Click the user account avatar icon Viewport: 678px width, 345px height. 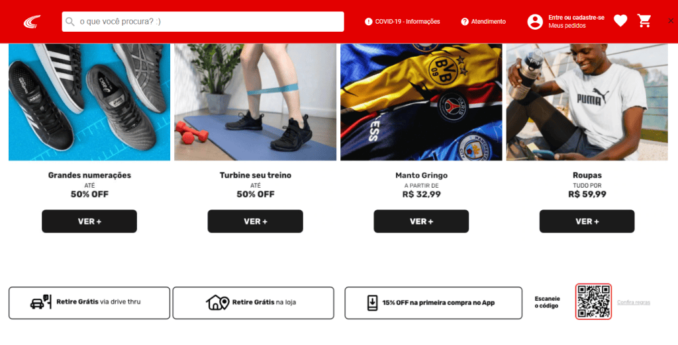click(535, 22)
